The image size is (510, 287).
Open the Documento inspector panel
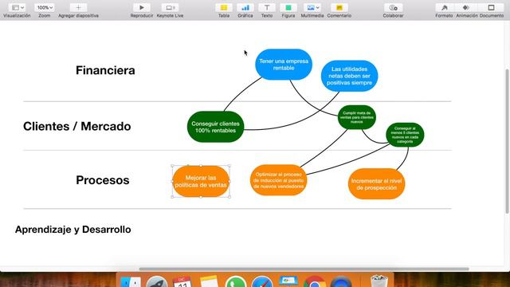pyautogui.click(x=491, y=7)
